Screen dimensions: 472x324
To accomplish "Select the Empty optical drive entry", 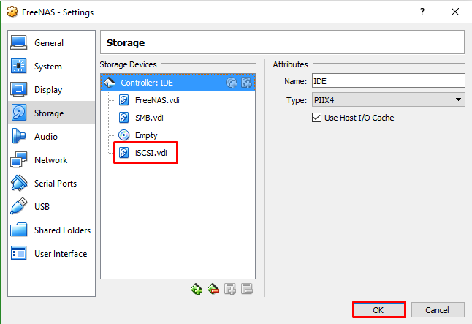I will tap(145, 135).
